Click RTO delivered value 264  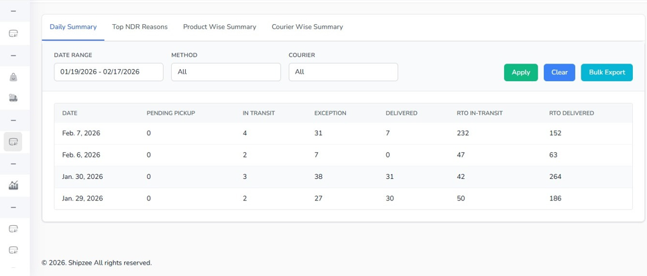pos(555,177)
